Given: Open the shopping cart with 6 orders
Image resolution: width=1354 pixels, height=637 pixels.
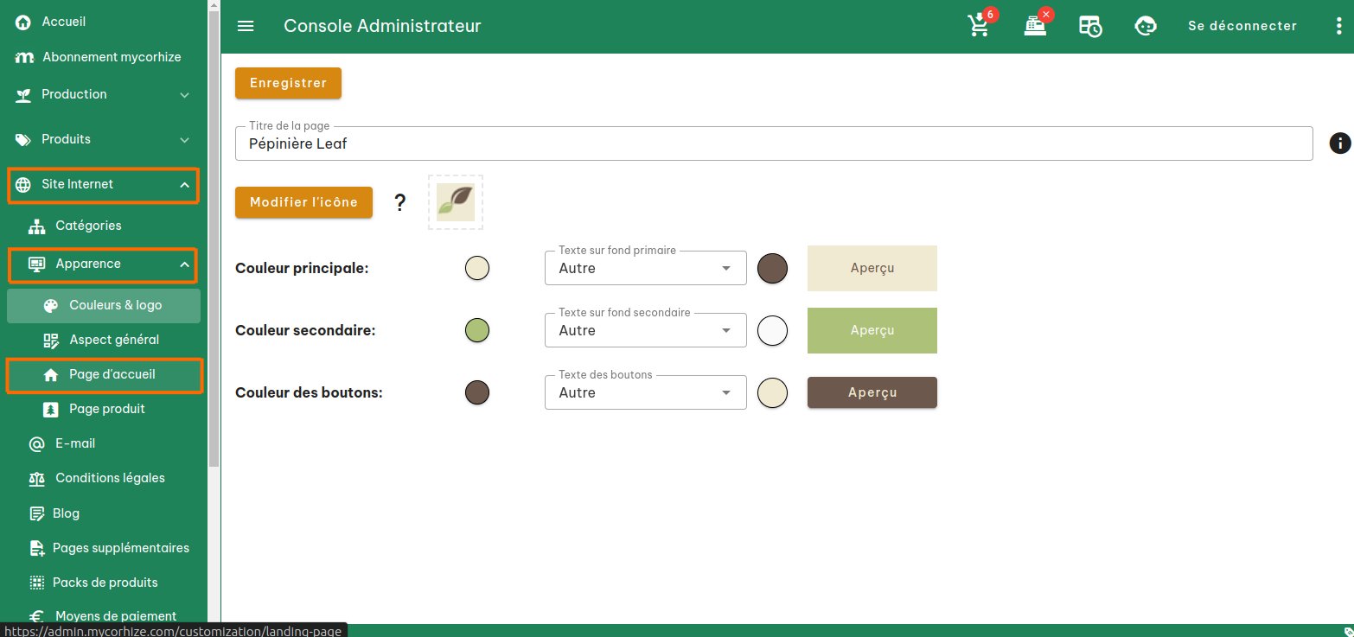Looking at the screenshot, I should pos(978,26).
